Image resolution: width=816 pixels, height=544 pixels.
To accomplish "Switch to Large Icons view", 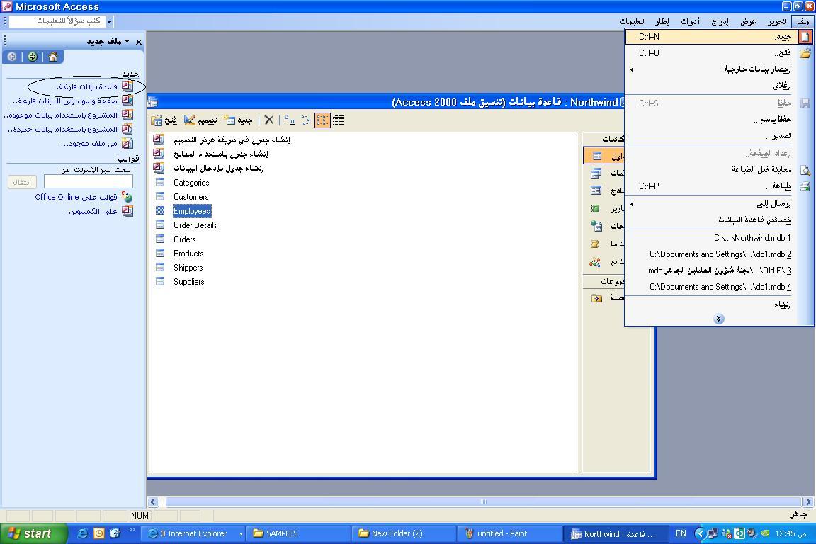I will point(289,120).
